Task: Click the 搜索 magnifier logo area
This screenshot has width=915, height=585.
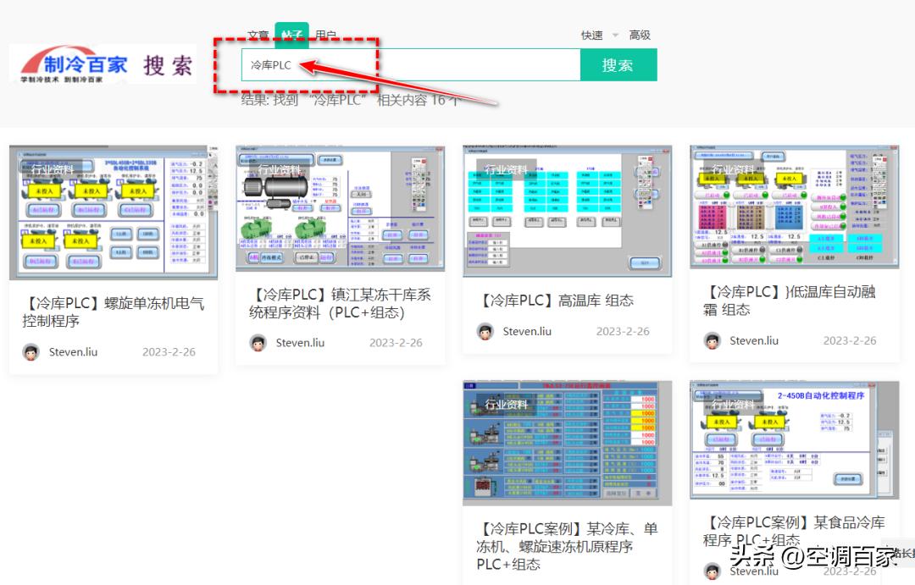Action: point(167,65)
